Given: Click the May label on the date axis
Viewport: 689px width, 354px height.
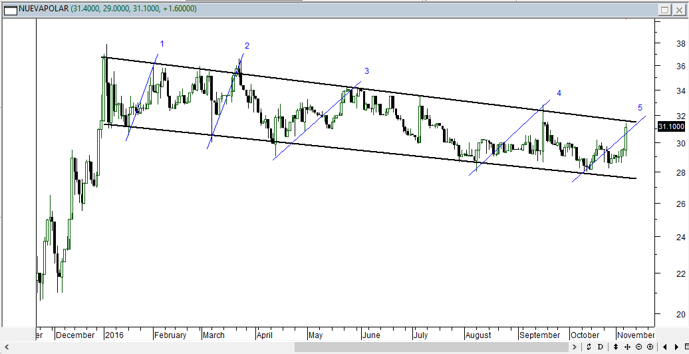Looking at the screenshot, I should [x=315, y=335].
